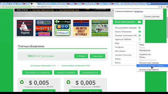Open Доступные объявления (44) link
Viewport: 168px width, 94px height.
[43, 66]
